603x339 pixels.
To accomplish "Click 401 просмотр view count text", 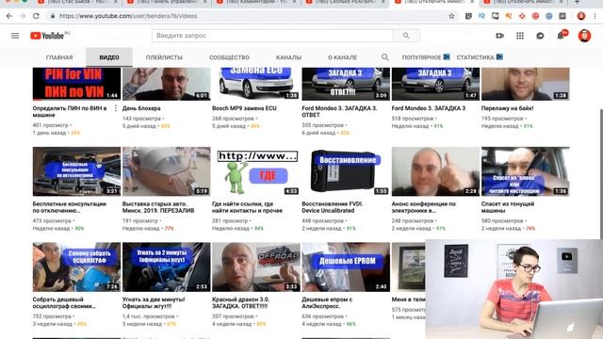I will [x=50, y=125].
